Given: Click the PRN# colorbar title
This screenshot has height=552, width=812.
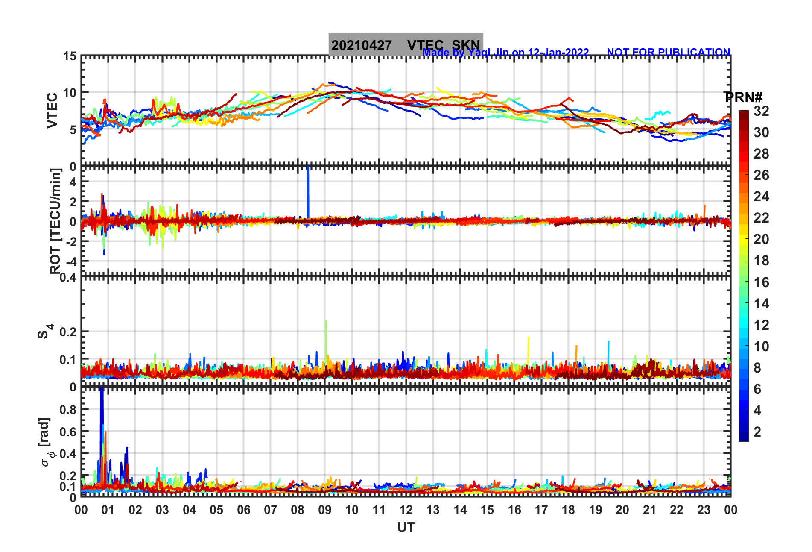Looking at the screenshot, I should pyautogui.click(x=743, y=97).
